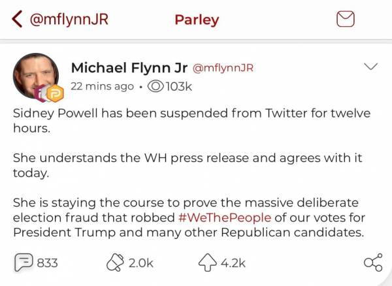The width and height of the screenshot is (392, 286).
Task: Share the post via share icon
Action: tap(372, 262)
